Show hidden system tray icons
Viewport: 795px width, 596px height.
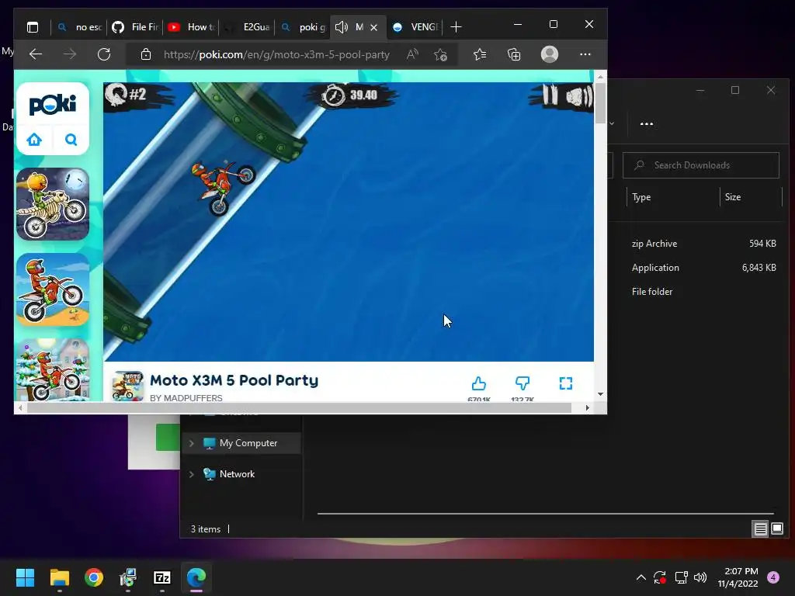point(641,577)
